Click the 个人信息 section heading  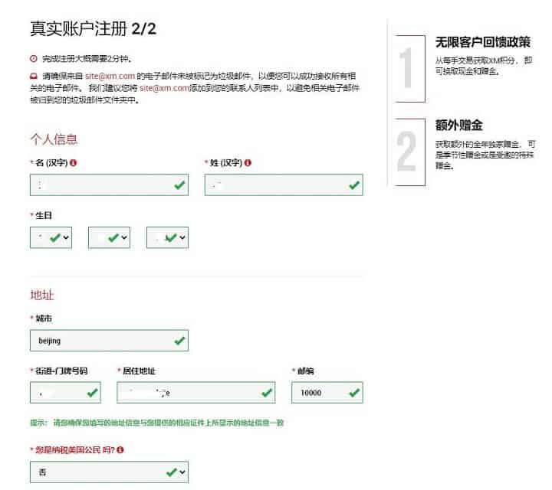point(54,139)
